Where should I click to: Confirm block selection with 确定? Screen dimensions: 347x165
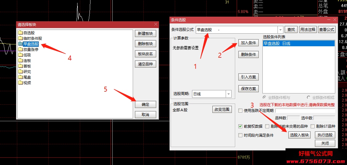tap(146, 104)
